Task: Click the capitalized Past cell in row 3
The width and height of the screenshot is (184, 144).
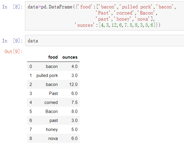Action: 53,93
